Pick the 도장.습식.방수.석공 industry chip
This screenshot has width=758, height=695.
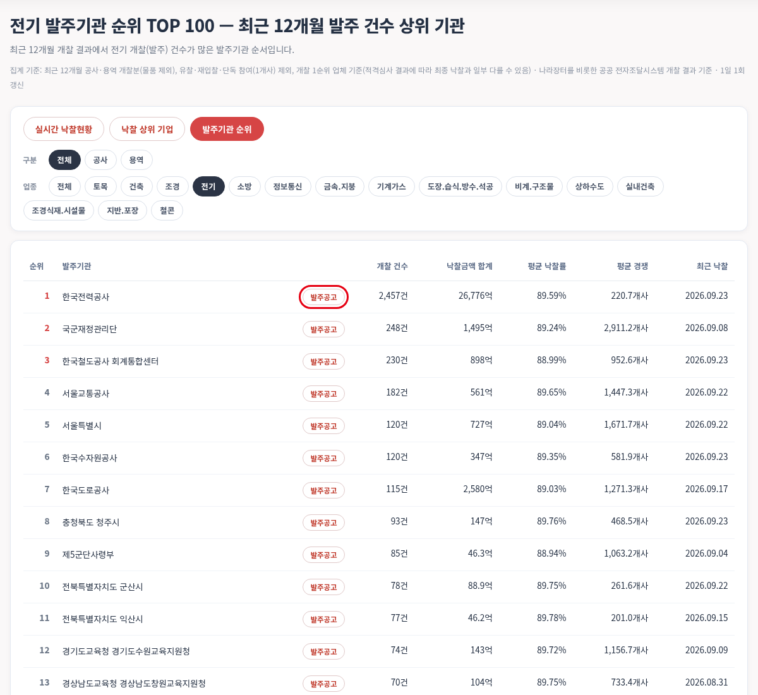[x=460, y=186]
